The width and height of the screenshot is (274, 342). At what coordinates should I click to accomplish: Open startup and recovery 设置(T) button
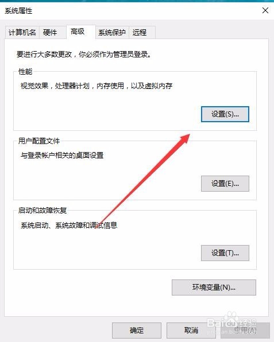coord(225,253)
